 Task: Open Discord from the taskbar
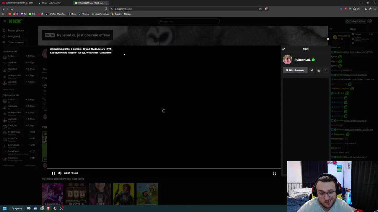(x=35, y=208)
